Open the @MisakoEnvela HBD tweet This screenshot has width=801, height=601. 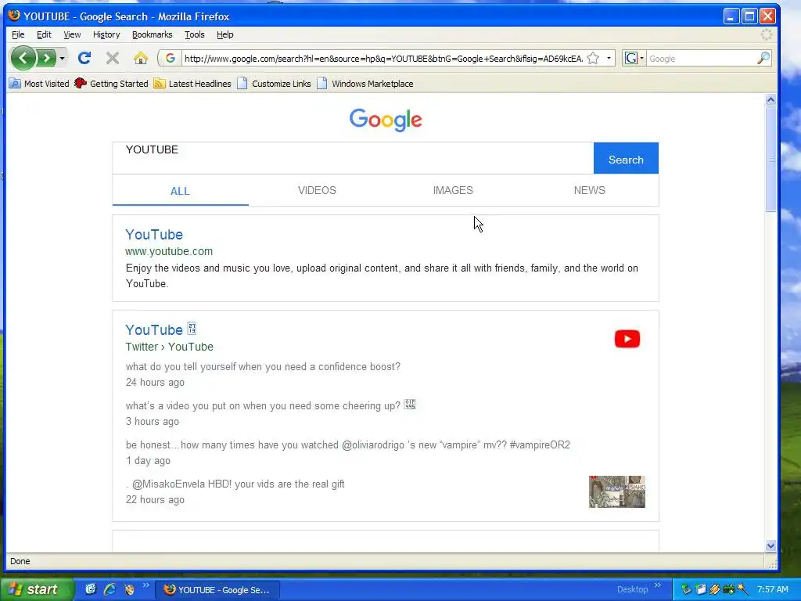pyautogui.click(x=235, y=484)
